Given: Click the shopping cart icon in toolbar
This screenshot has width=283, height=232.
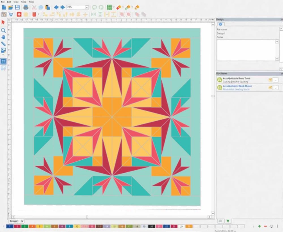Looking at the screenshot, I should 11,14.
